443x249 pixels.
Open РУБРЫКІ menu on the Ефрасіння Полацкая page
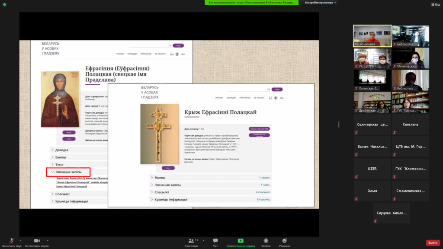(x=120, y=54)
